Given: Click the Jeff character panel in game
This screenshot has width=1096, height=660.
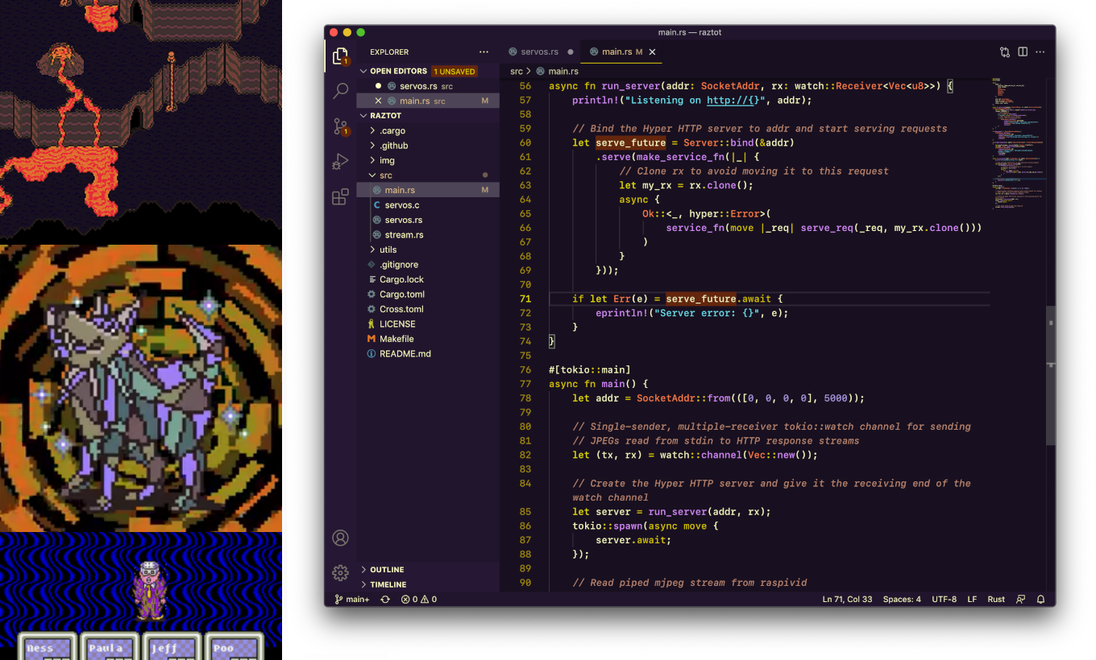Looking at the screenshot, I should 172,648.
